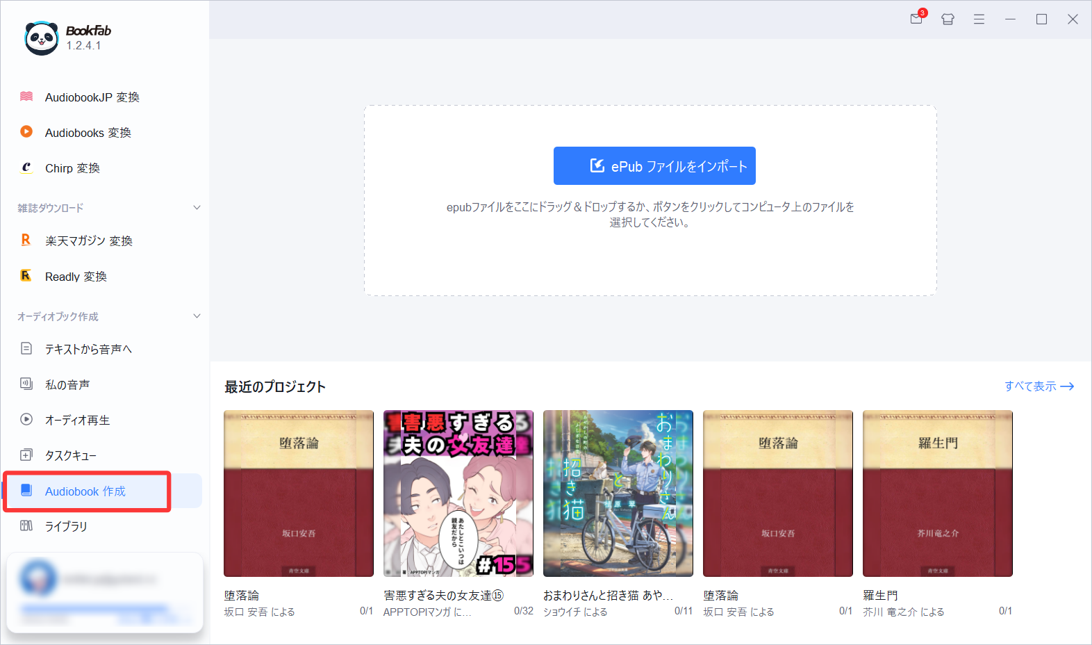Open the first 堕落論 project cover
The width and height of the screenshot is (1092, 645).
299,493
